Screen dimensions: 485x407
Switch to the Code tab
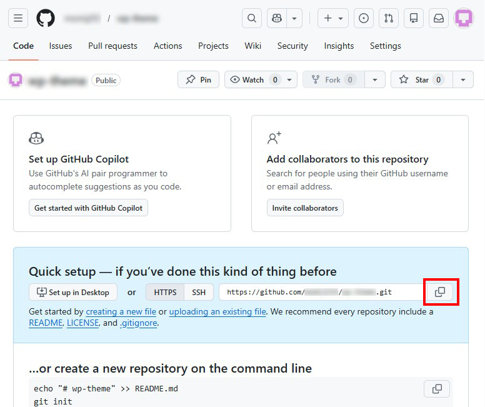23,46
